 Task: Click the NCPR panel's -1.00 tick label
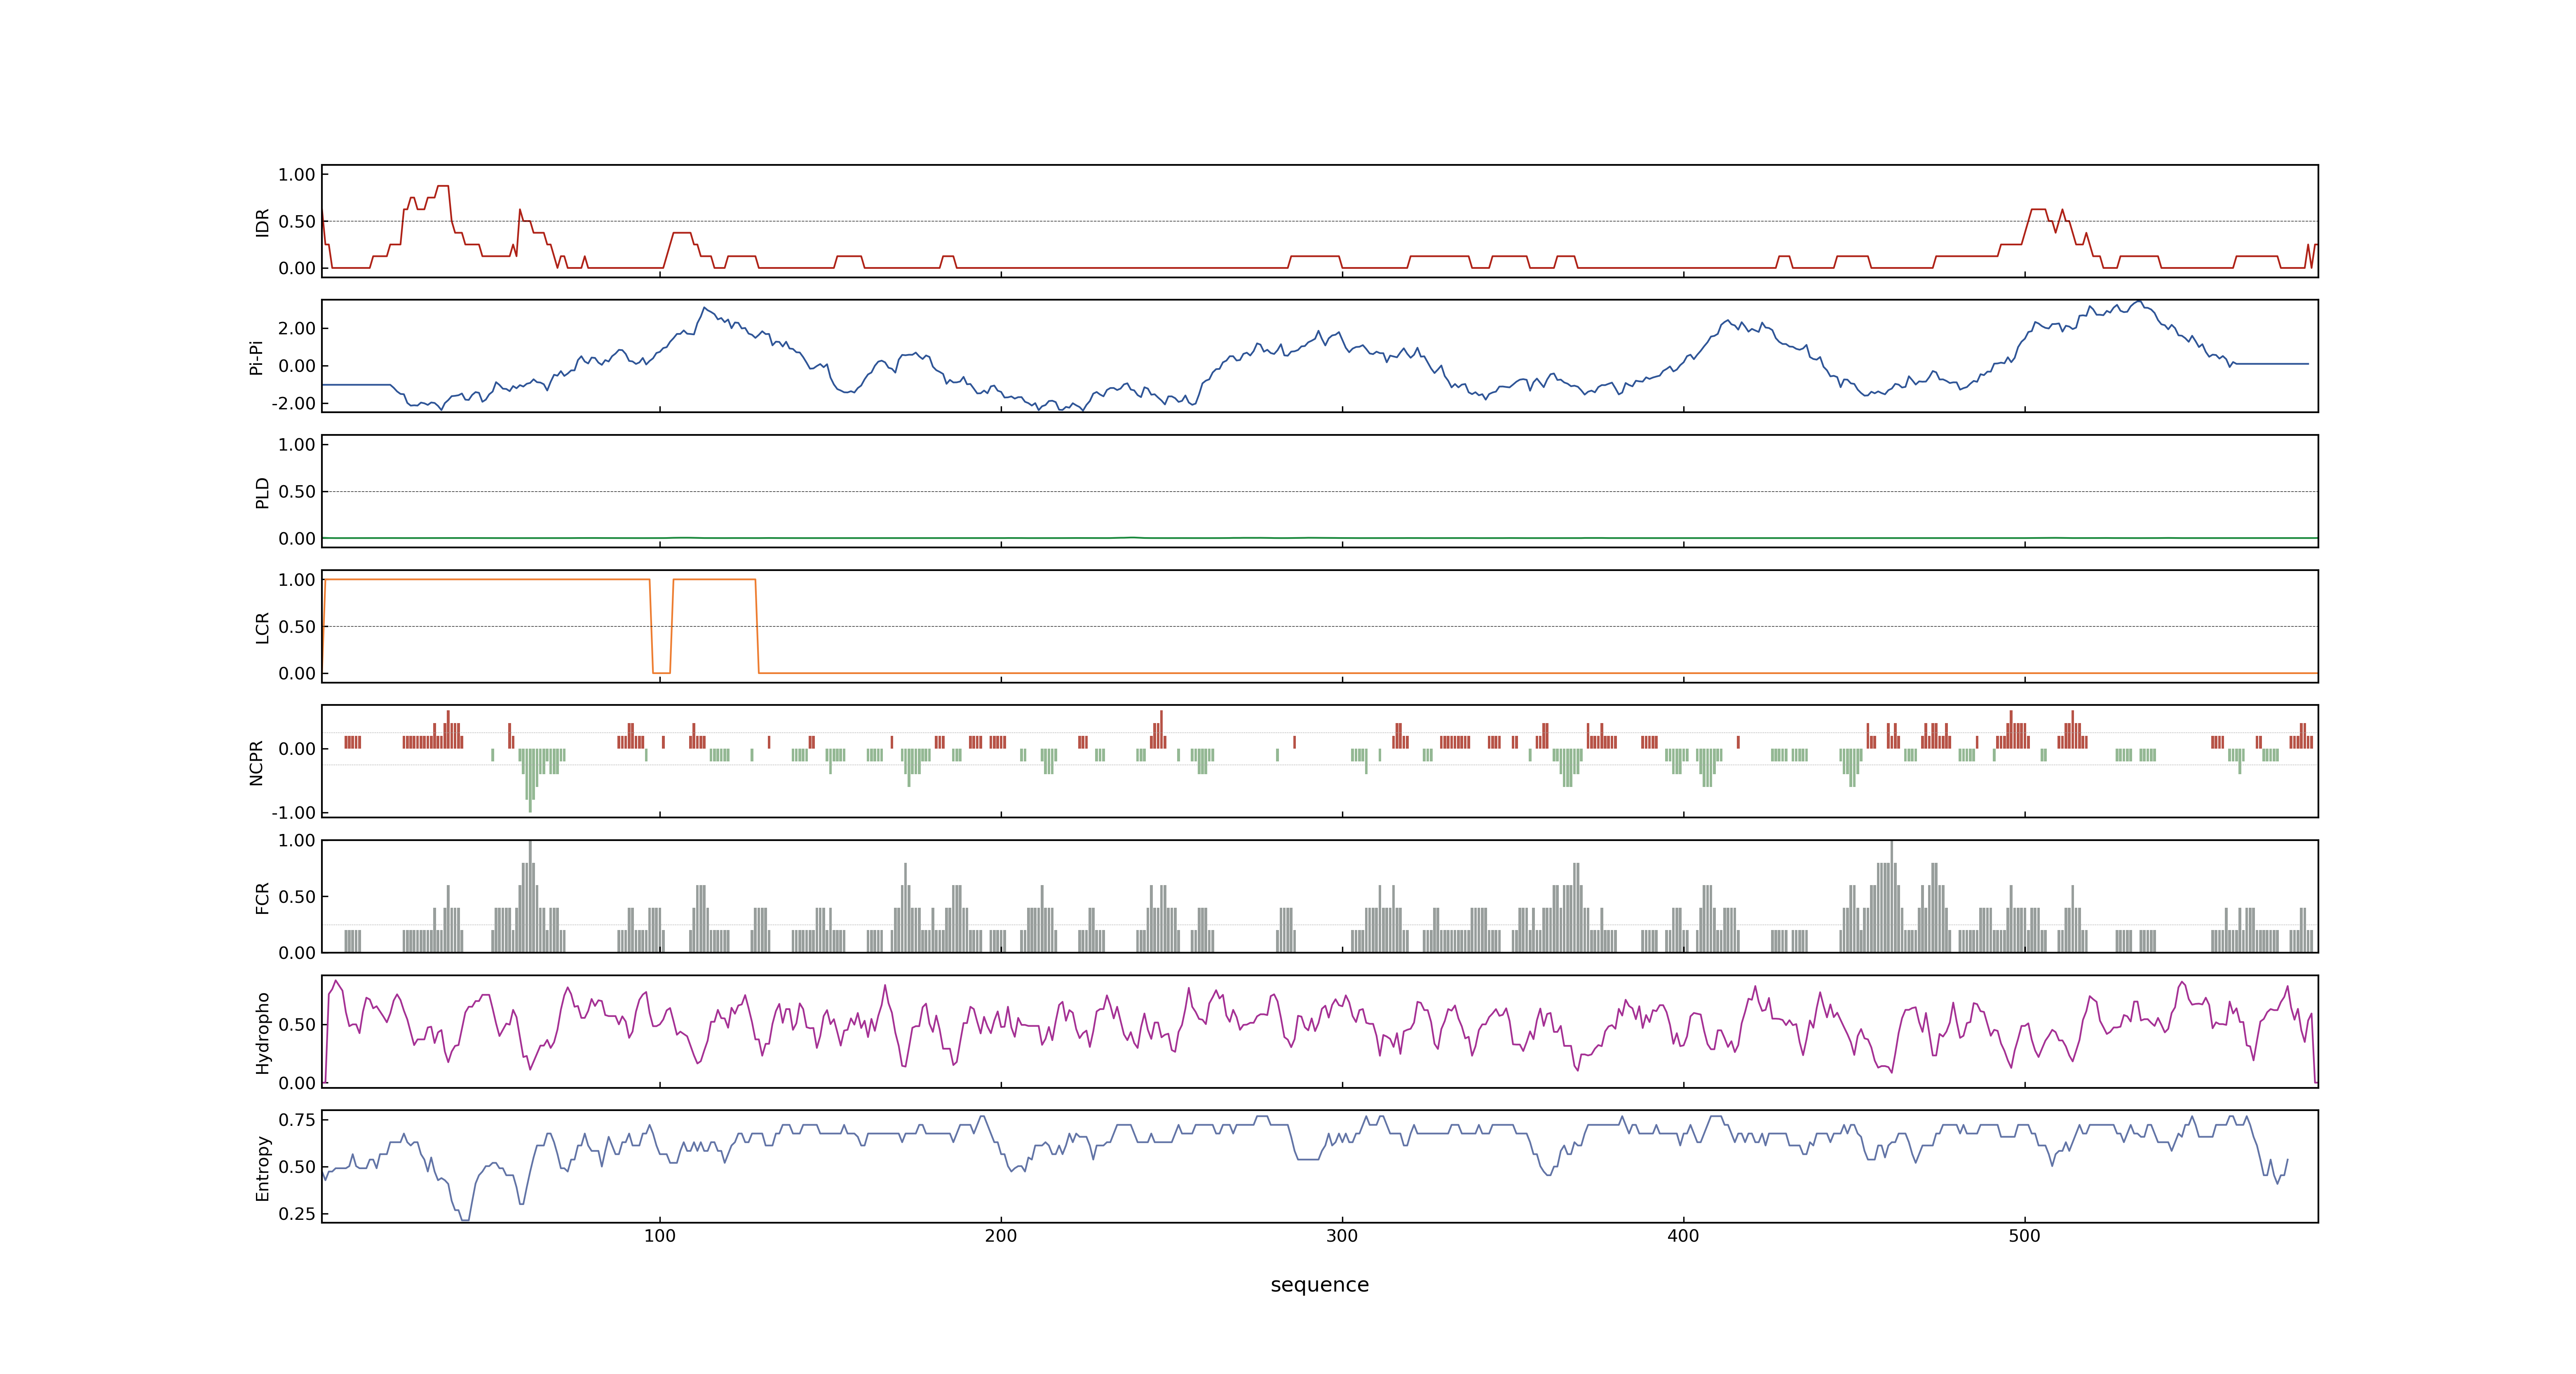click(x=293, y=813)
